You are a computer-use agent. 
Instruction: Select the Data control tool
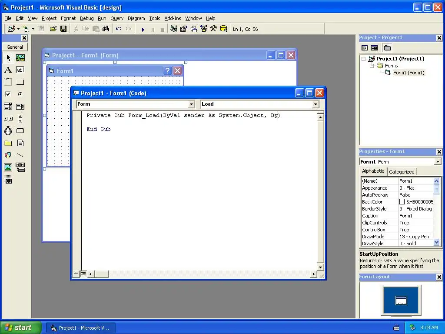click(x=20, y=167)
